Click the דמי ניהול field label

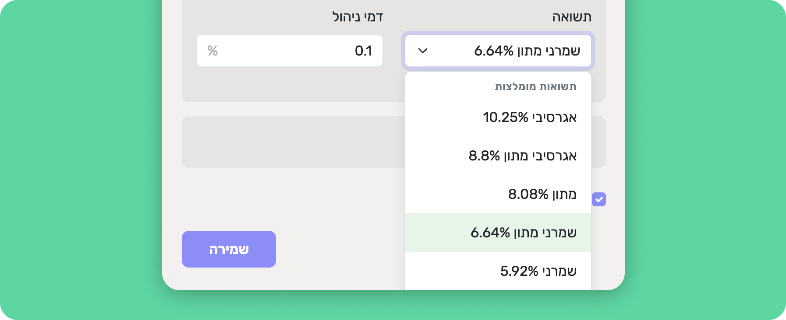[358, 17]
